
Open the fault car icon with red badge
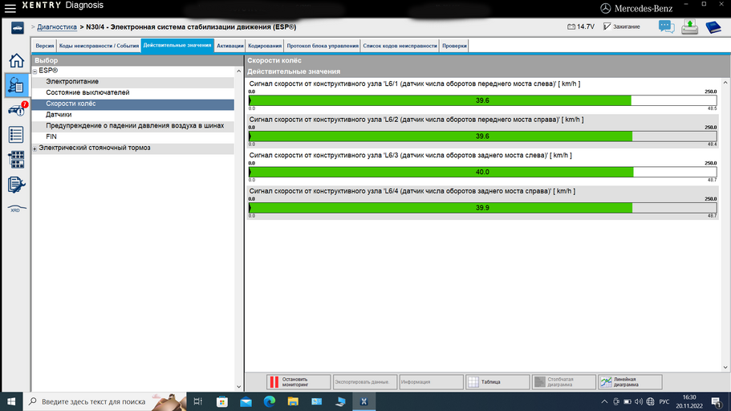pos(16,110)
